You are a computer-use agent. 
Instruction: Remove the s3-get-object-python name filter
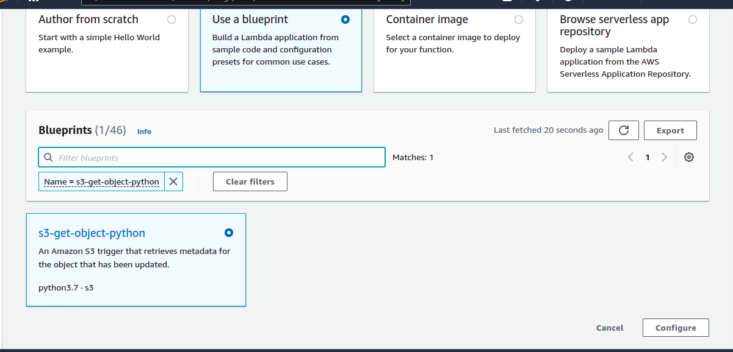tap(173, 181)
